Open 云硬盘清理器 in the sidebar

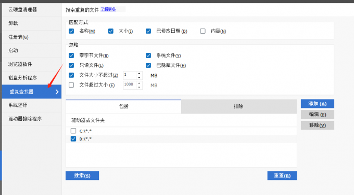point(32,10)
